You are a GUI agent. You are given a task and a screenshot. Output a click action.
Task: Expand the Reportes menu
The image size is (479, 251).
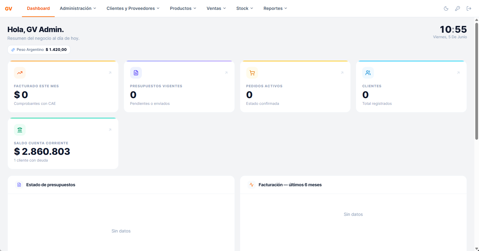275,8
